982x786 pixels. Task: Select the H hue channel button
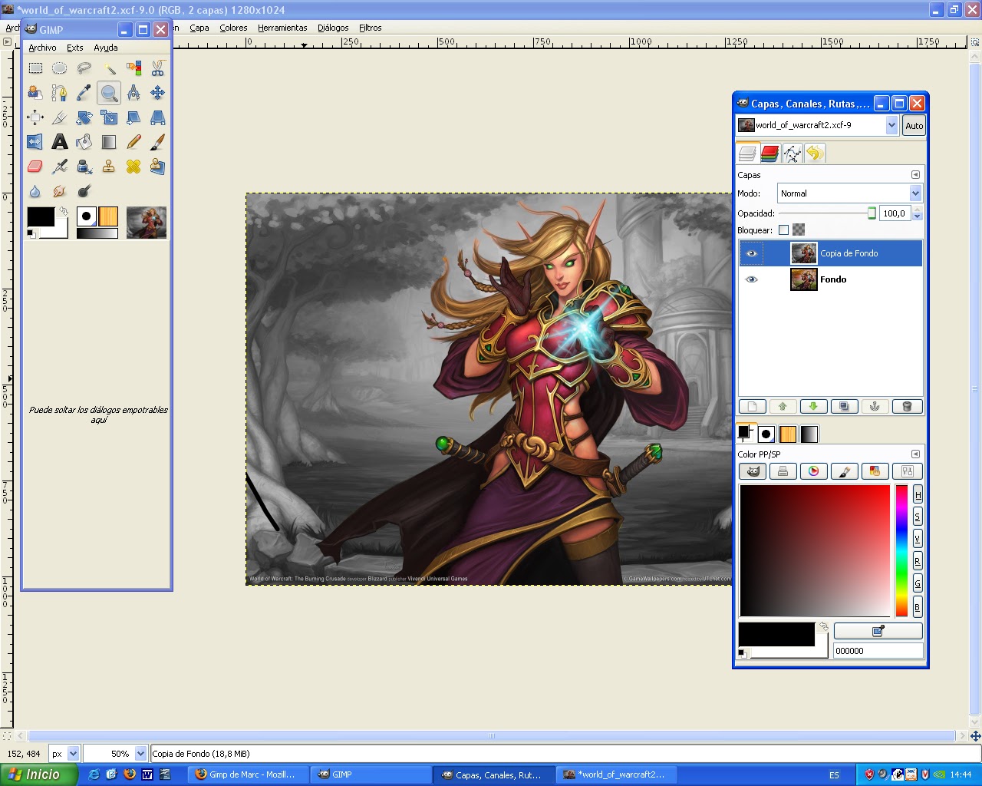pyautogui.click(x=918, y=495)
